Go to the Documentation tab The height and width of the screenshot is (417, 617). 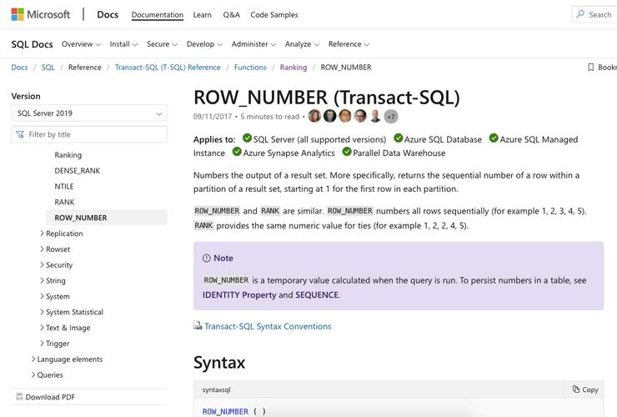tap(158, 14)
